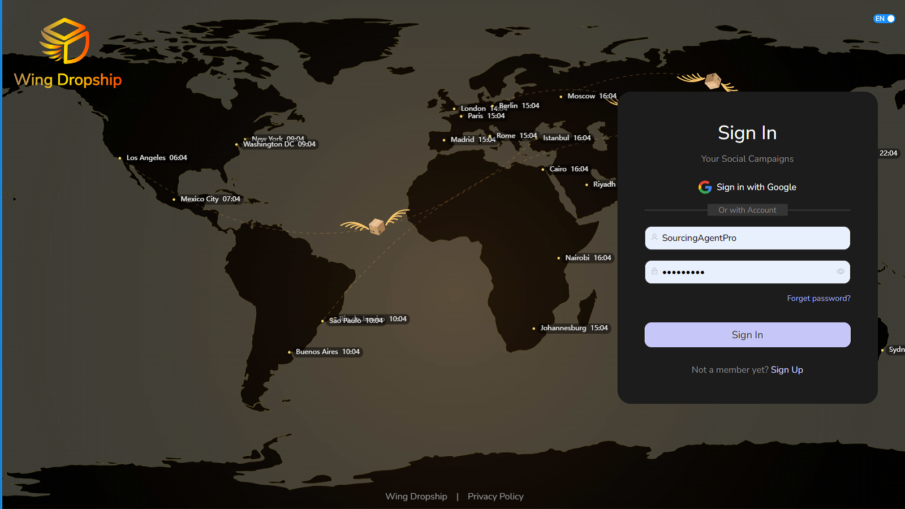Viewport: 905px width, 509px height.
Task: Click the Or with Account divider
Action: pyautogui.click(x=747, y=210)
